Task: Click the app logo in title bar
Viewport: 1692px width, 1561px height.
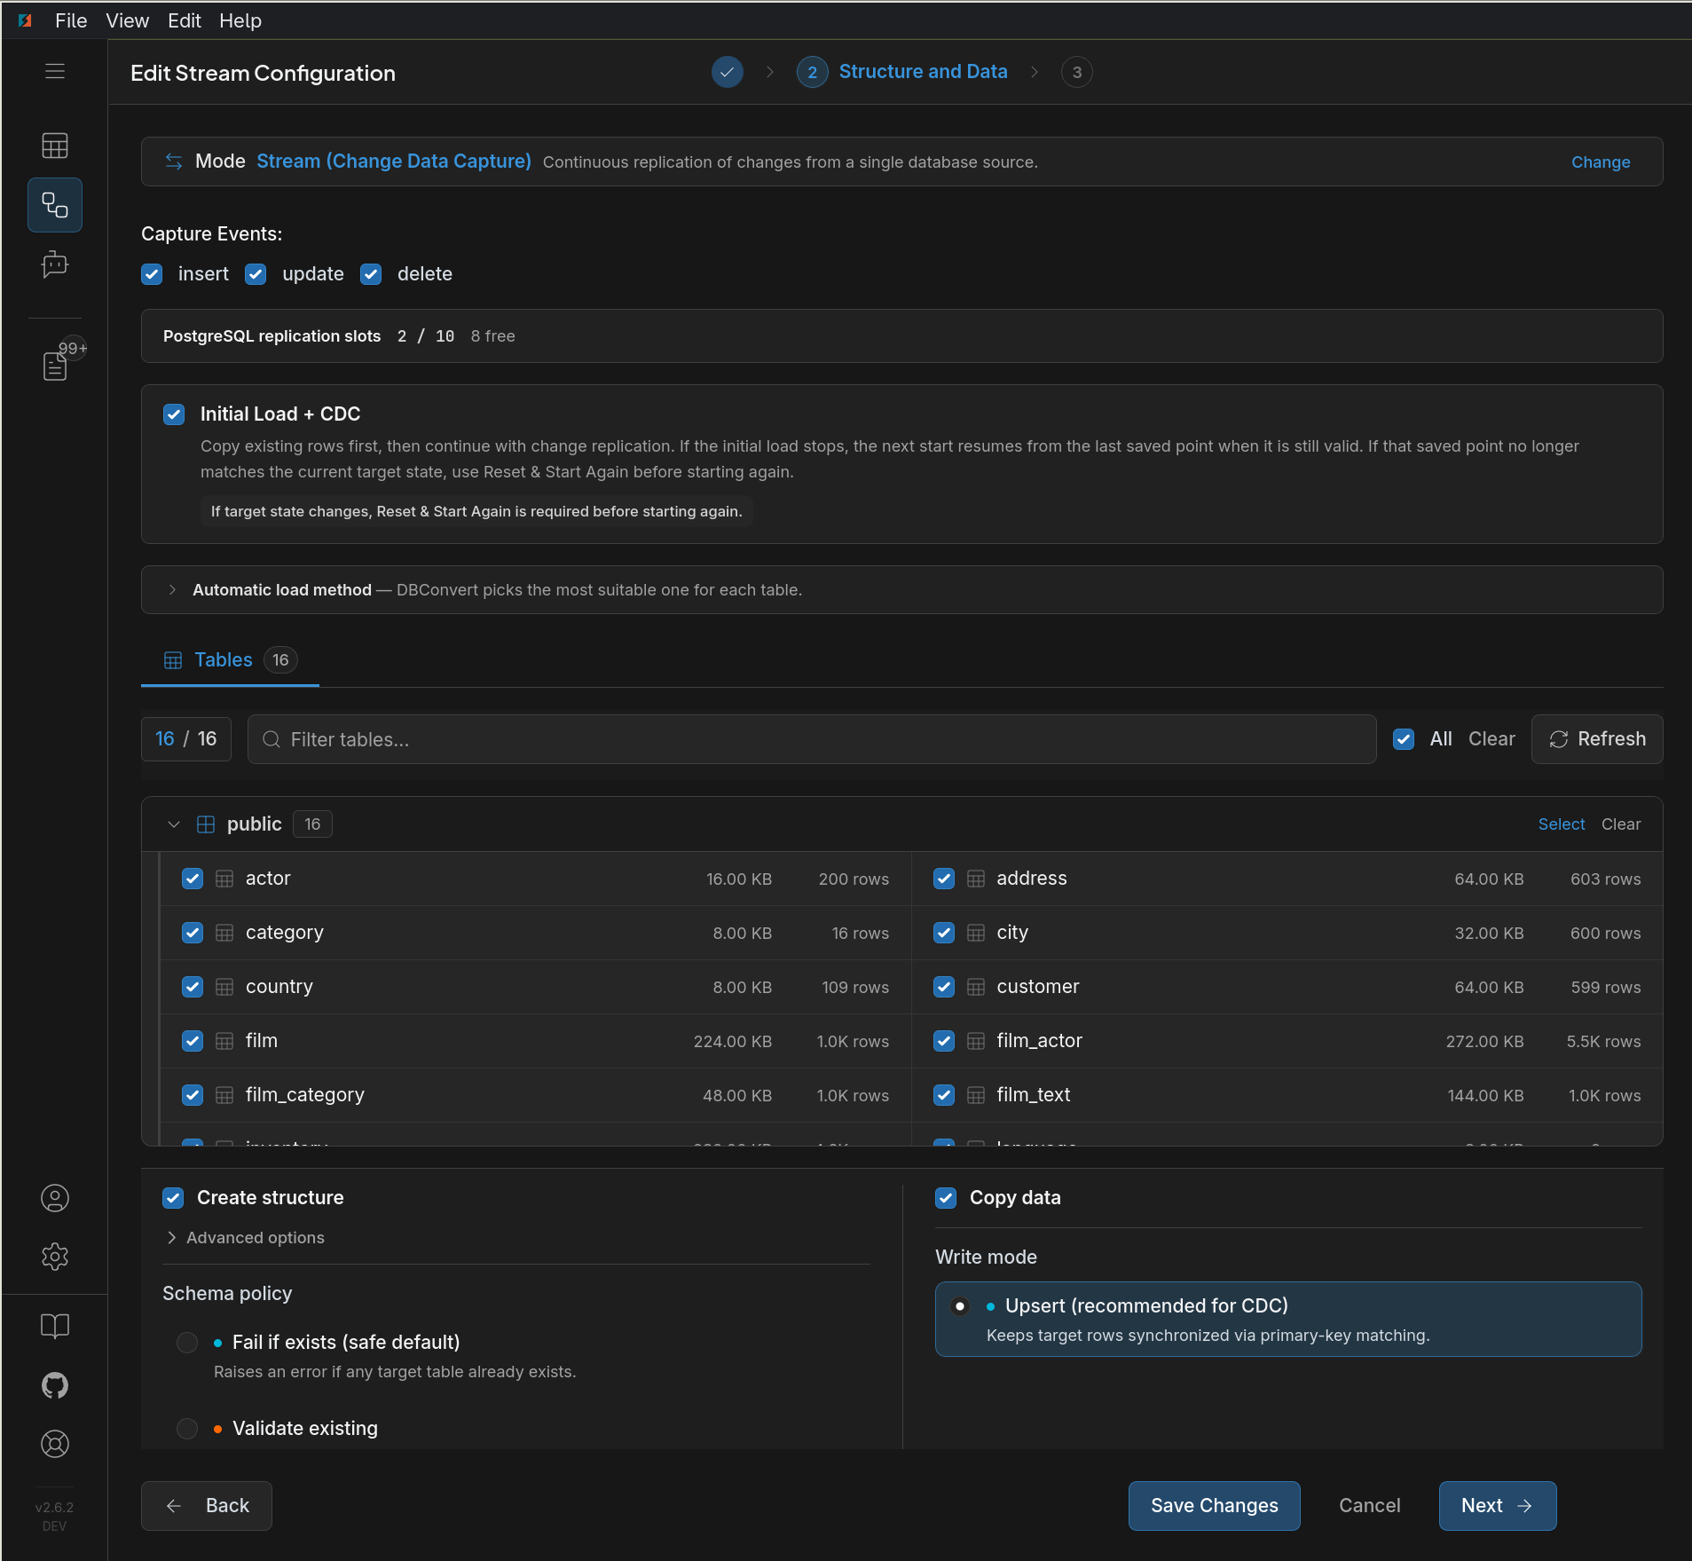Action: 25,20
